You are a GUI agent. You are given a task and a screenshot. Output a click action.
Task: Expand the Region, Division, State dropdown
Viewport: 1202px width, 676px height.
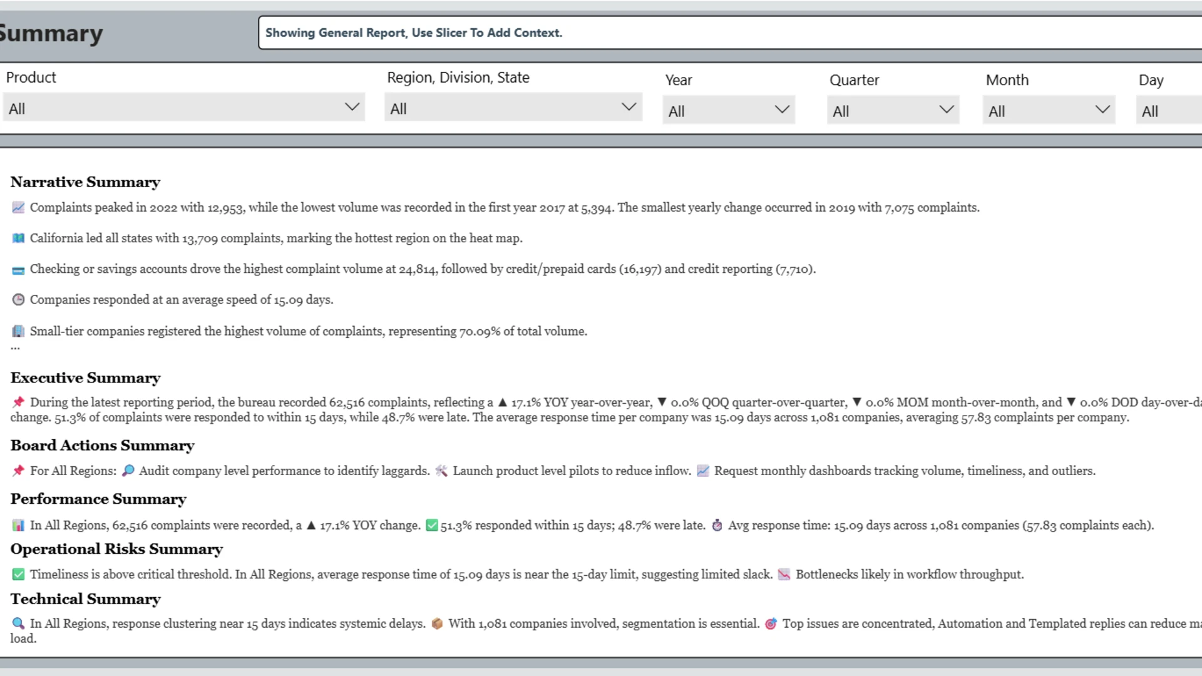tap(513, 108)
